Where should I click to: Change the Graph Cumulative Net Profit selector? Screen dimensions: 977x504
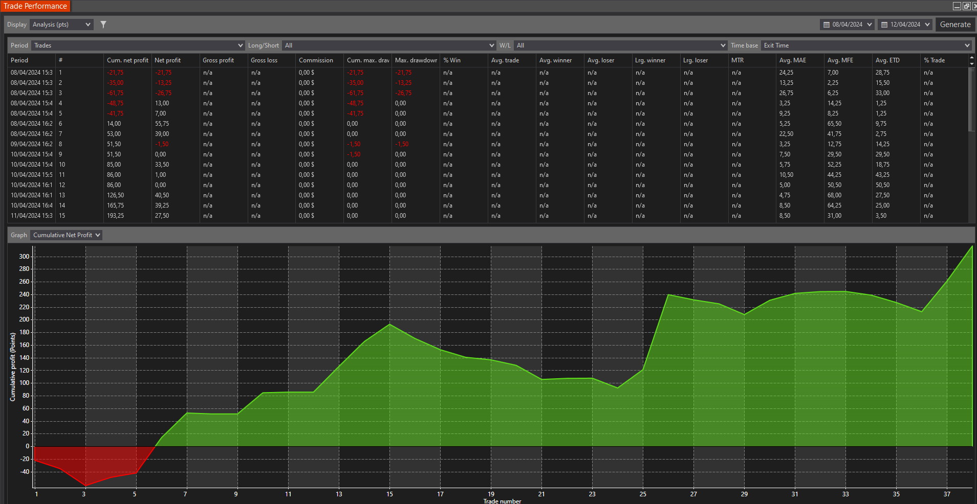[x=67, y=235]
